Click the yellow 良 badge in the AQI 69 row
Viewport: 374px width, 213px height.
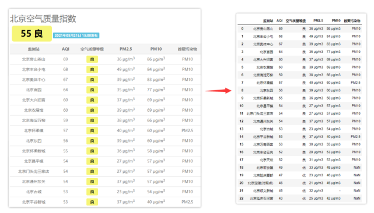click(92, 59)
